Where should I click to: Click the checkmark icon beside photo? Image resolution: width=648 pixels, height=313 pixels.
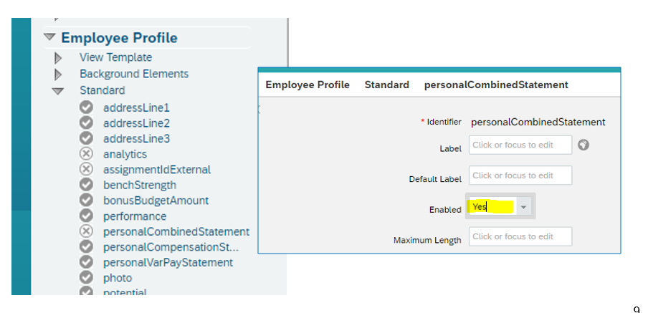86,277
